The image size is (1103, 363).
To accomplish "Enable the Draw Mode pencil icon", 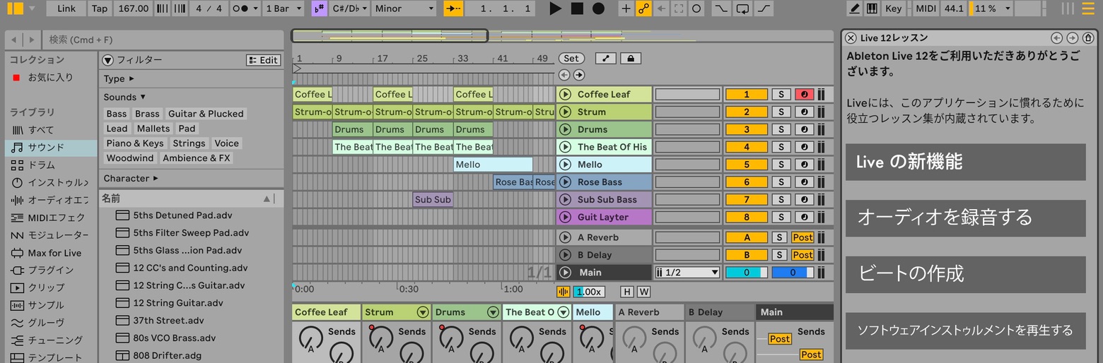I will pos(855,8).
